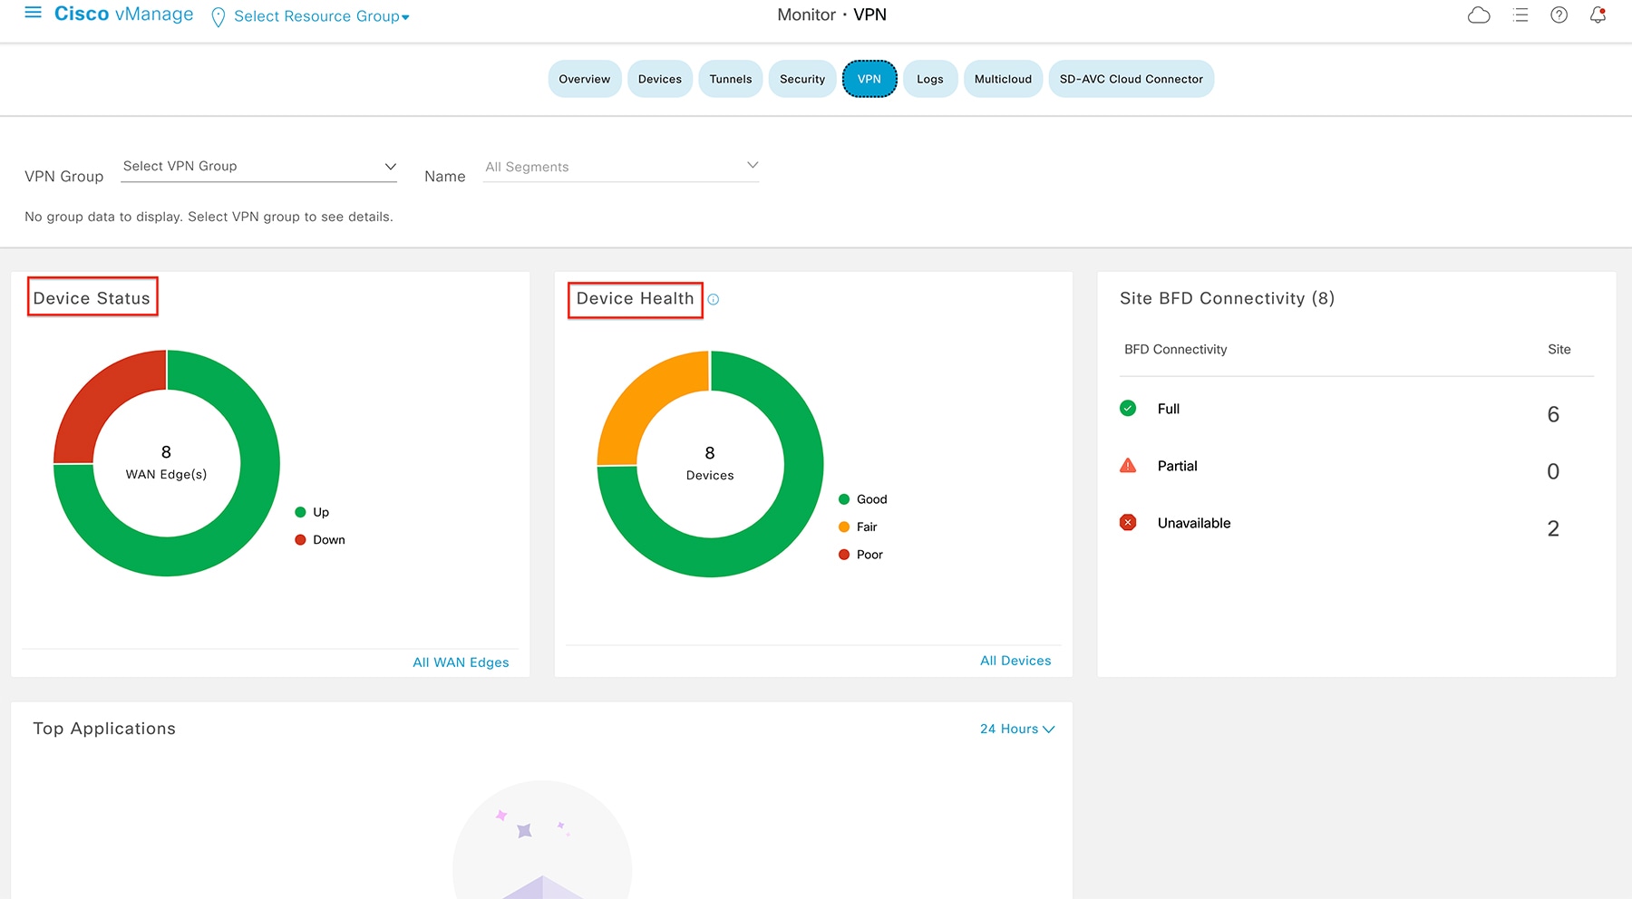Select the VPN tab

pyautogui.click(x=869, y=79)
